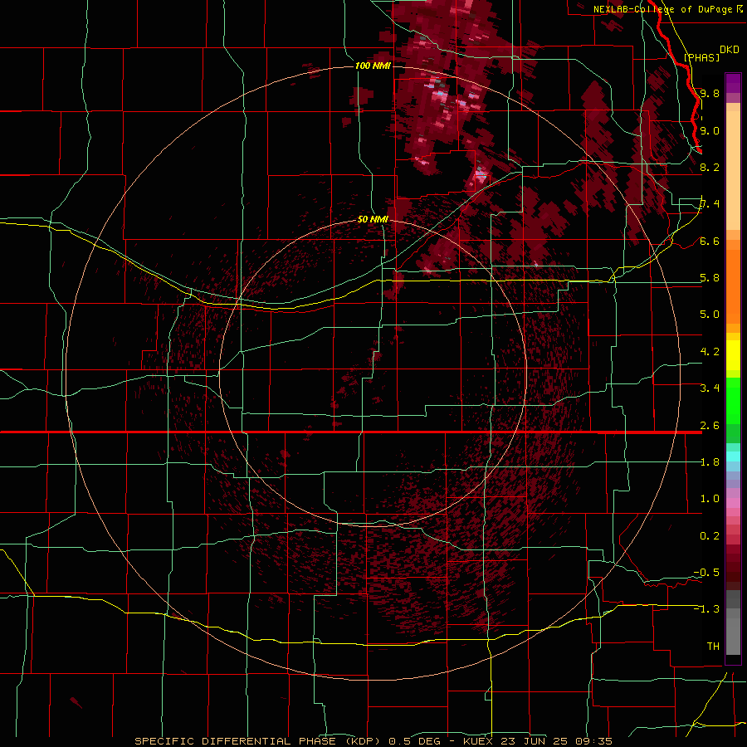Click the -0.5 scale value
This screenshot has height=747, width=747.
pos(706,573)
